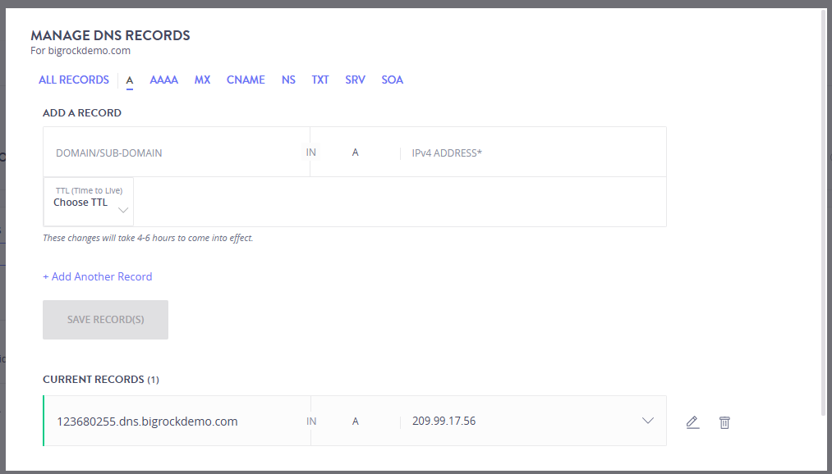Image resolution: width=832 pixels, height=474 pixels.
Task: Click the 'These changes will take 4-6 hours' note
Action: 148,238
